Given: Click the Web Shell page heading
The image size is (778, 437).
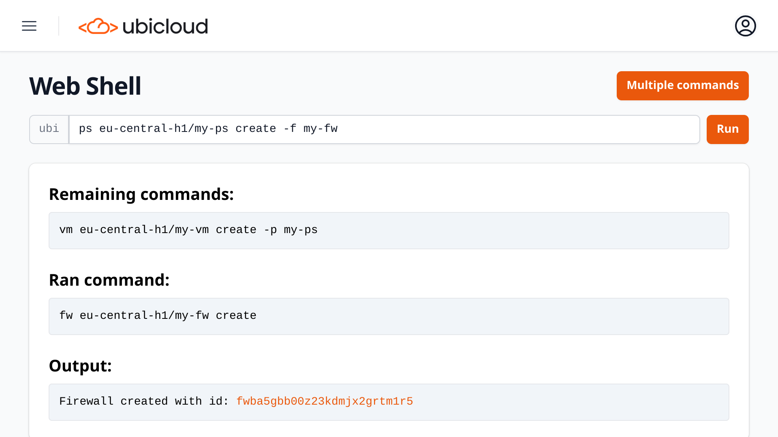Looking at the screenshot, I should pyautogui.click(x=85, y=86).
